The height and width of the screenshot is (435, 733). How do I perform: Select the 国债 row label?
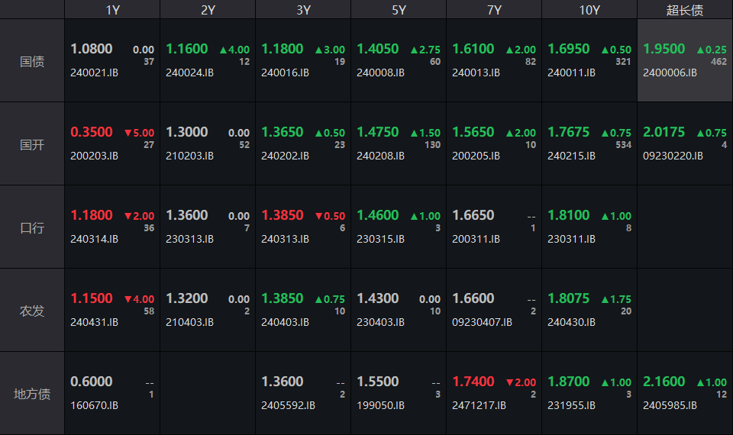point(32,61)
